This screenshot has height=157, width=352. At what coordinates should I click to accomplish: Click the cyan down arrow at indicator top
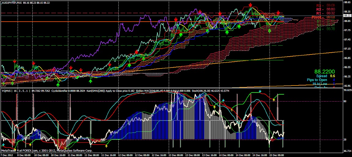pos(260,91)
